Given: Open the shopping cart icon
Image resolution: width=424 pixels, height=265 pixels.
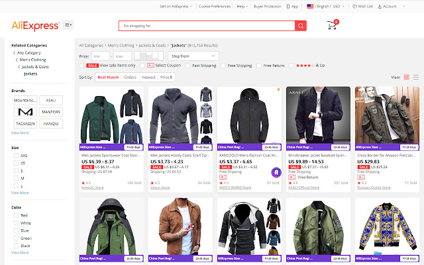Looking at the screenshot, I should pyautogui.click(x=333, y=25).
